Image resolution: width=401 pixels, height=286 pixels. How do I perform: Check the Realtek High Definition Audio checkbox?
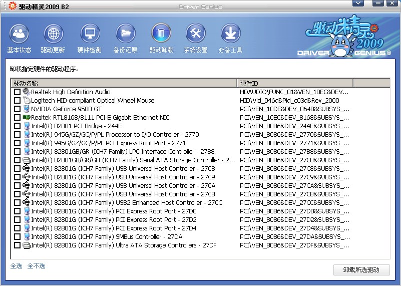(18, 92)
